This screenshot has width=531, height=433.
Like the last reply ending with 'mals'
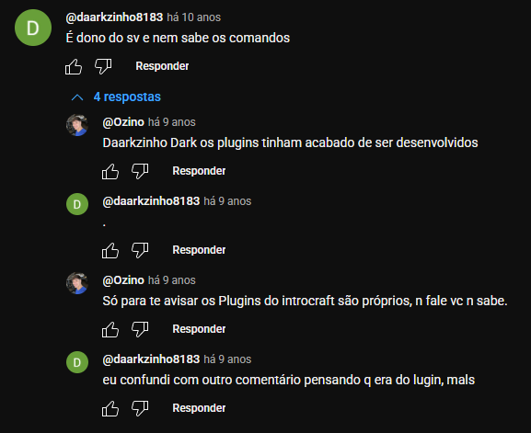(x=110, y=409)
